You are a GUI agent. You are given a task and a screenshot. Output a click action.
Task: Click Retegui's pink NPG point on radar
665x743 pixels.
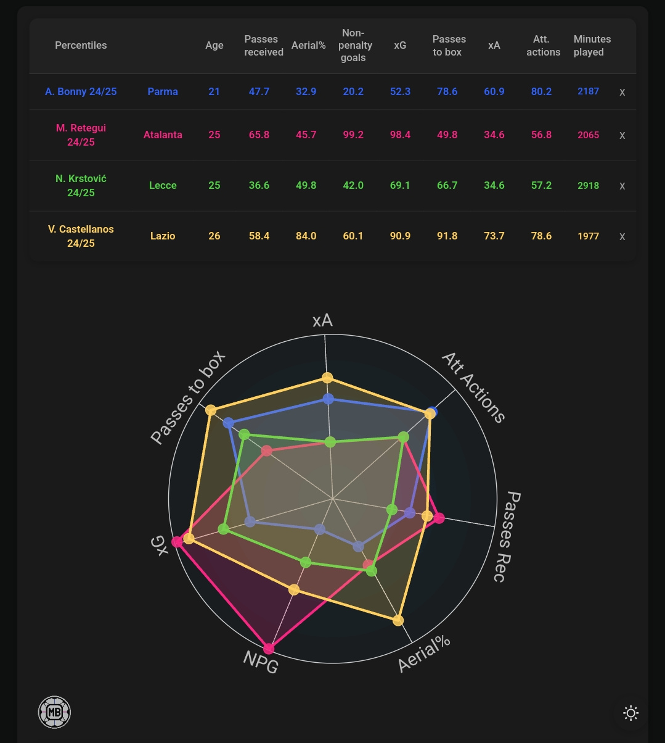pyautogui.click(x=269, y=649)
